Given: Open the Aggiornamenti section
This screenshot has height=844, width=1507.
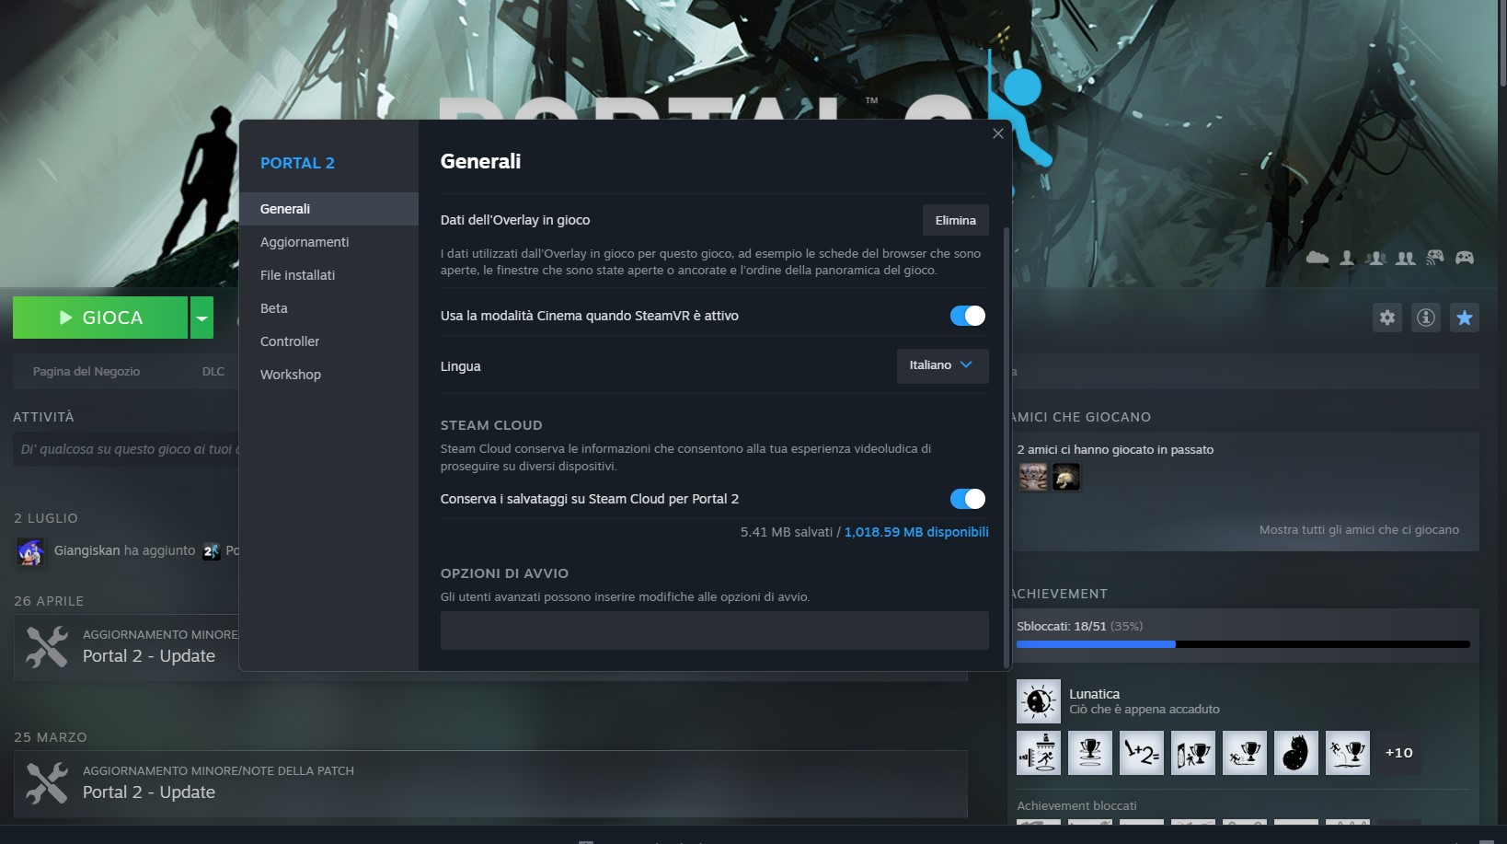Looking at the screenshot, I should [328, 242].
